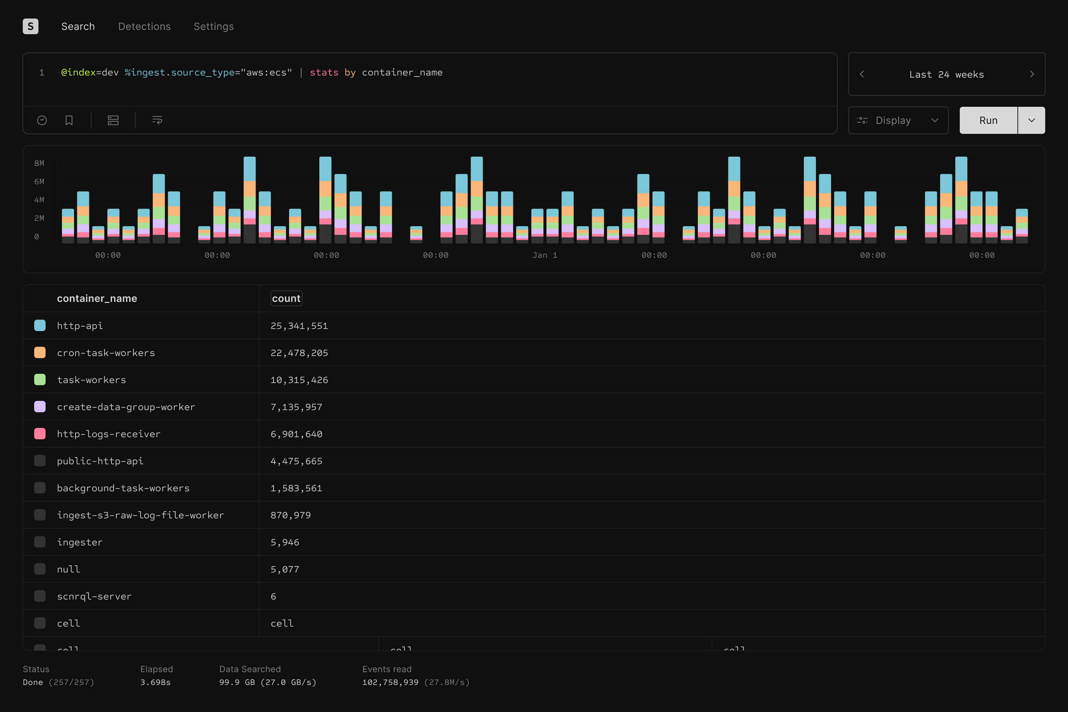The height and width of the screenshot is (712, 1068).
Task: Click the count value 870,979
Action: (x=290, y=515)
